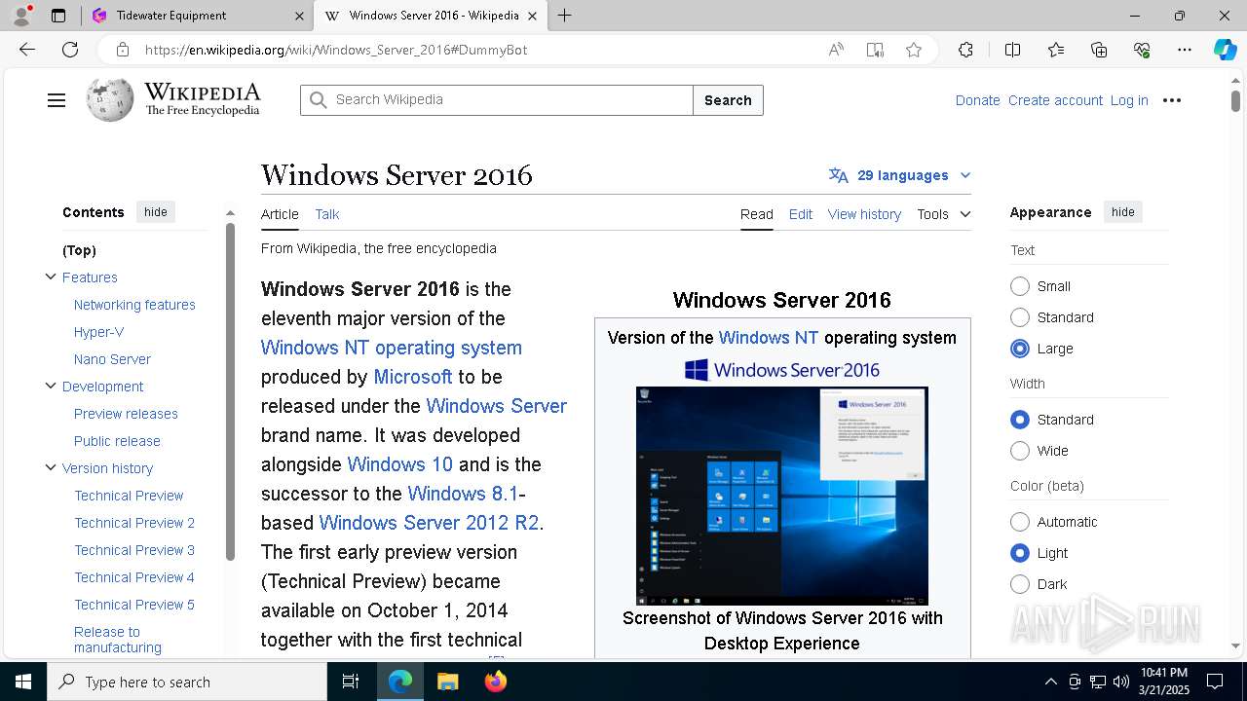Collapse the Features contents section
The height and width of the screenshot is (701, 1247).
click(x=51, y=277)
